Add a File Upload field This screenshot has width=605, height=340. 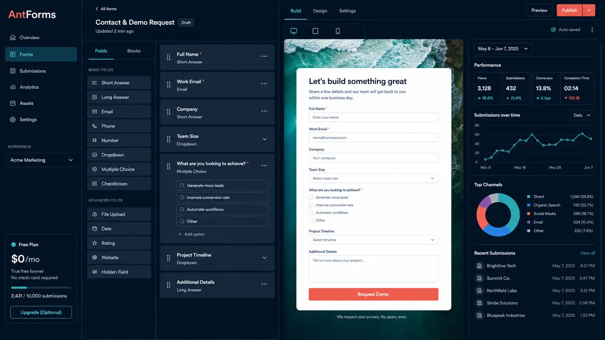coord(119,214)
